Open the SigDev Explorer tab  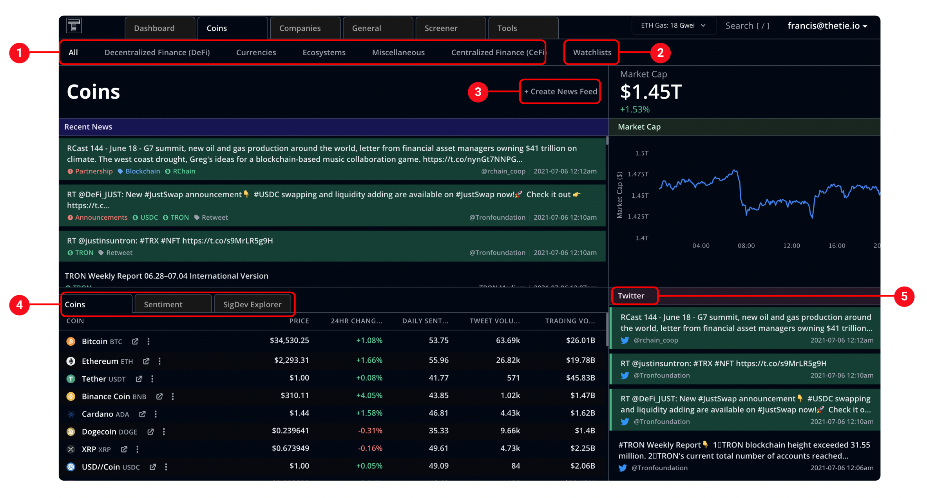coord(252,304)
